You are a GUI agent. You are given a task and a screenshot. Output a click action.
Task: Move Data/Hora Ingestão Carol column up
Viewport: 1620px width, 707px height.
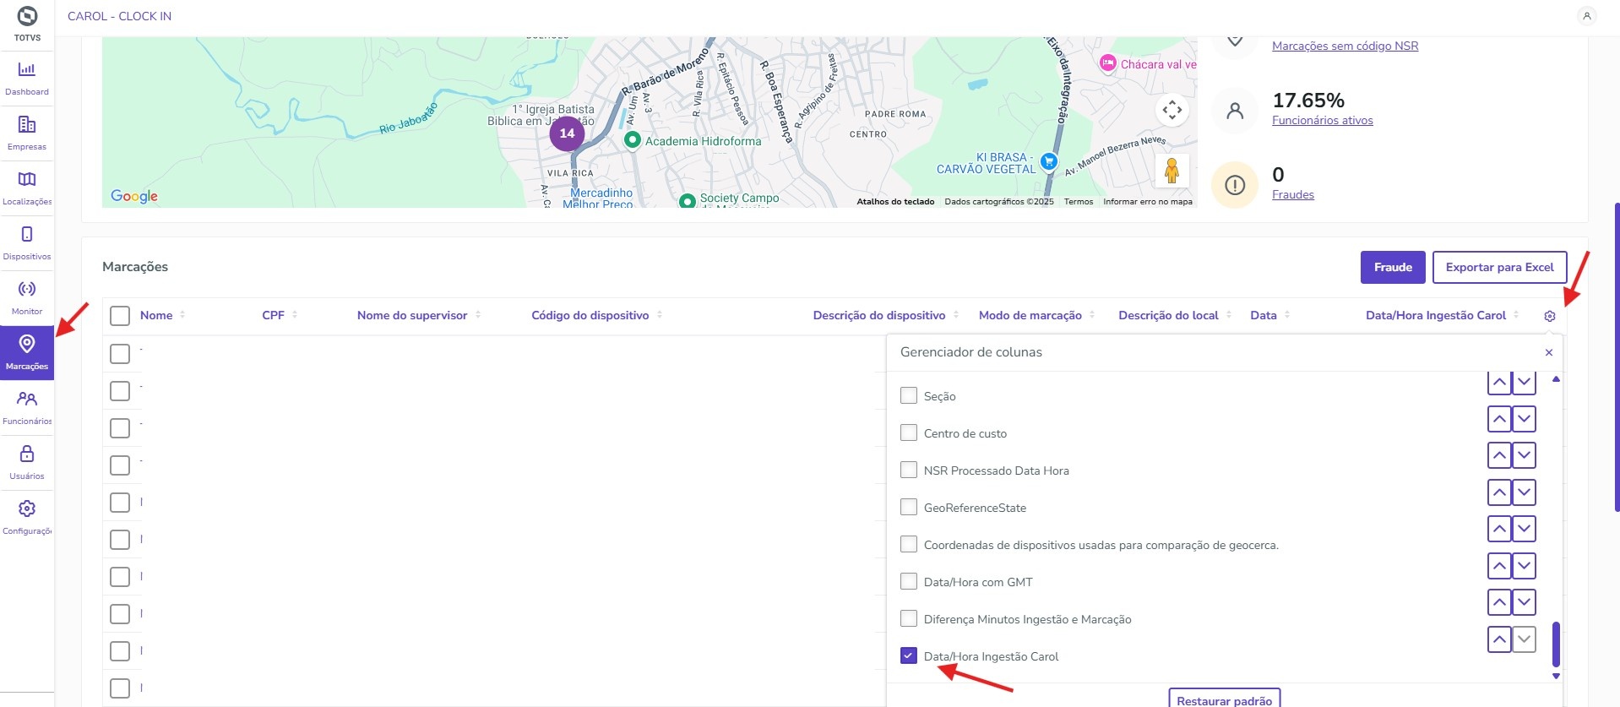pos(1499,639)
